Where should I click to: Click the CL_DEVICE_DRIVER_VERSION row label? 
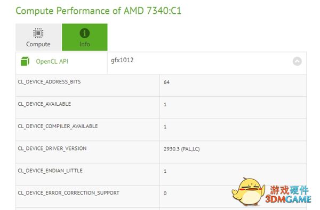point(52,148)
